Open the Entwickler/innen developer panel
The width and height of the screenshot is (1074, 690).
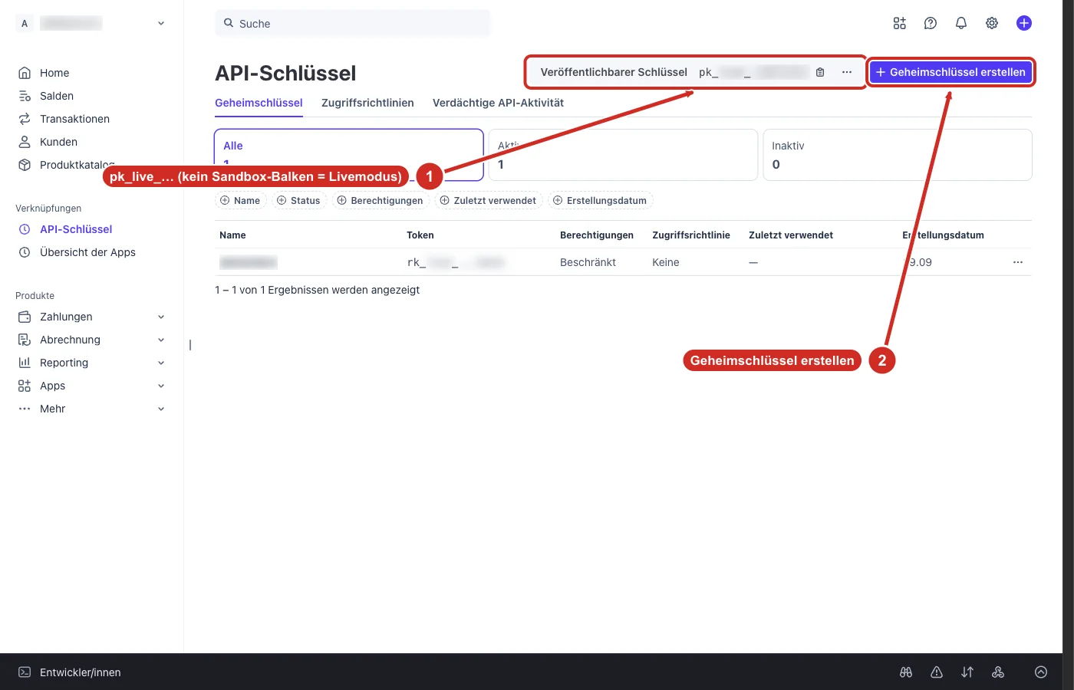click(x=70, y=672)
